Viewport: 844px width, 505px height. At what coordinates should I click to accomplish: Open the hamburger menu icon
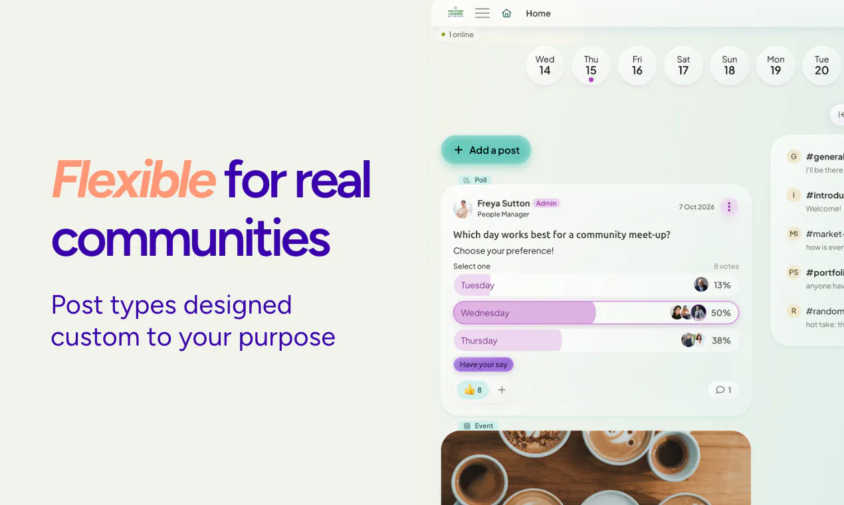[482, 13]
